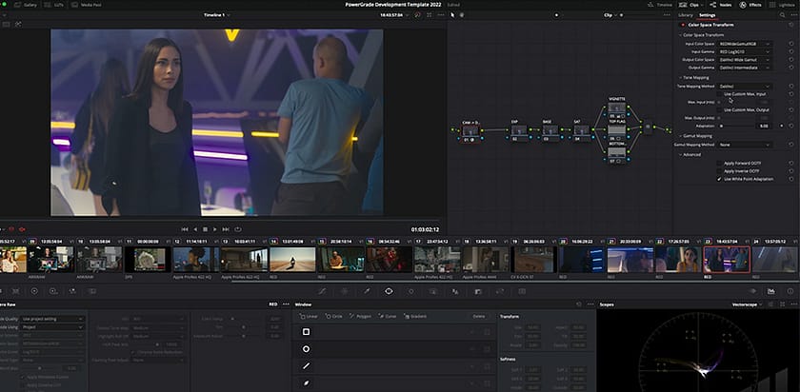Enable Apply Forward OOTF checkbox
Screen dimensions: 800x392
coord(719,163)
